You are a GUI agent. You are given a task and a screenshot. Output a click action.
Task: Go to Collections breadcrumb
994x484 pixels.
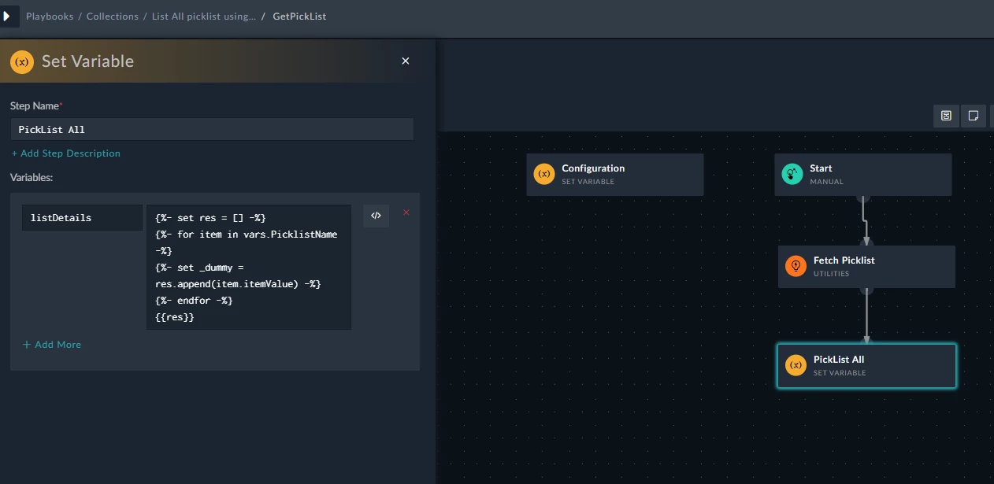click(x=113, y=17)
